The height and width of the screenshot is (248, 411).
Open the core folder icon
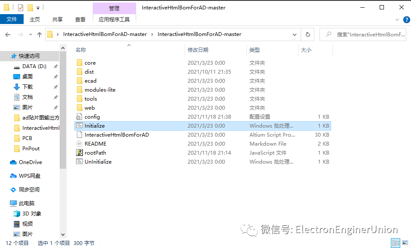79,63
